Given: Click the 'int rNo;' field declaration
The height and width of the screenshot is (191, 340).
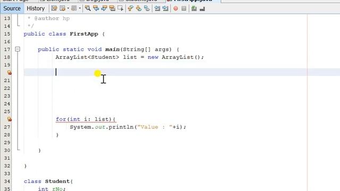Looking at the screenshot, I should point(52,189).
